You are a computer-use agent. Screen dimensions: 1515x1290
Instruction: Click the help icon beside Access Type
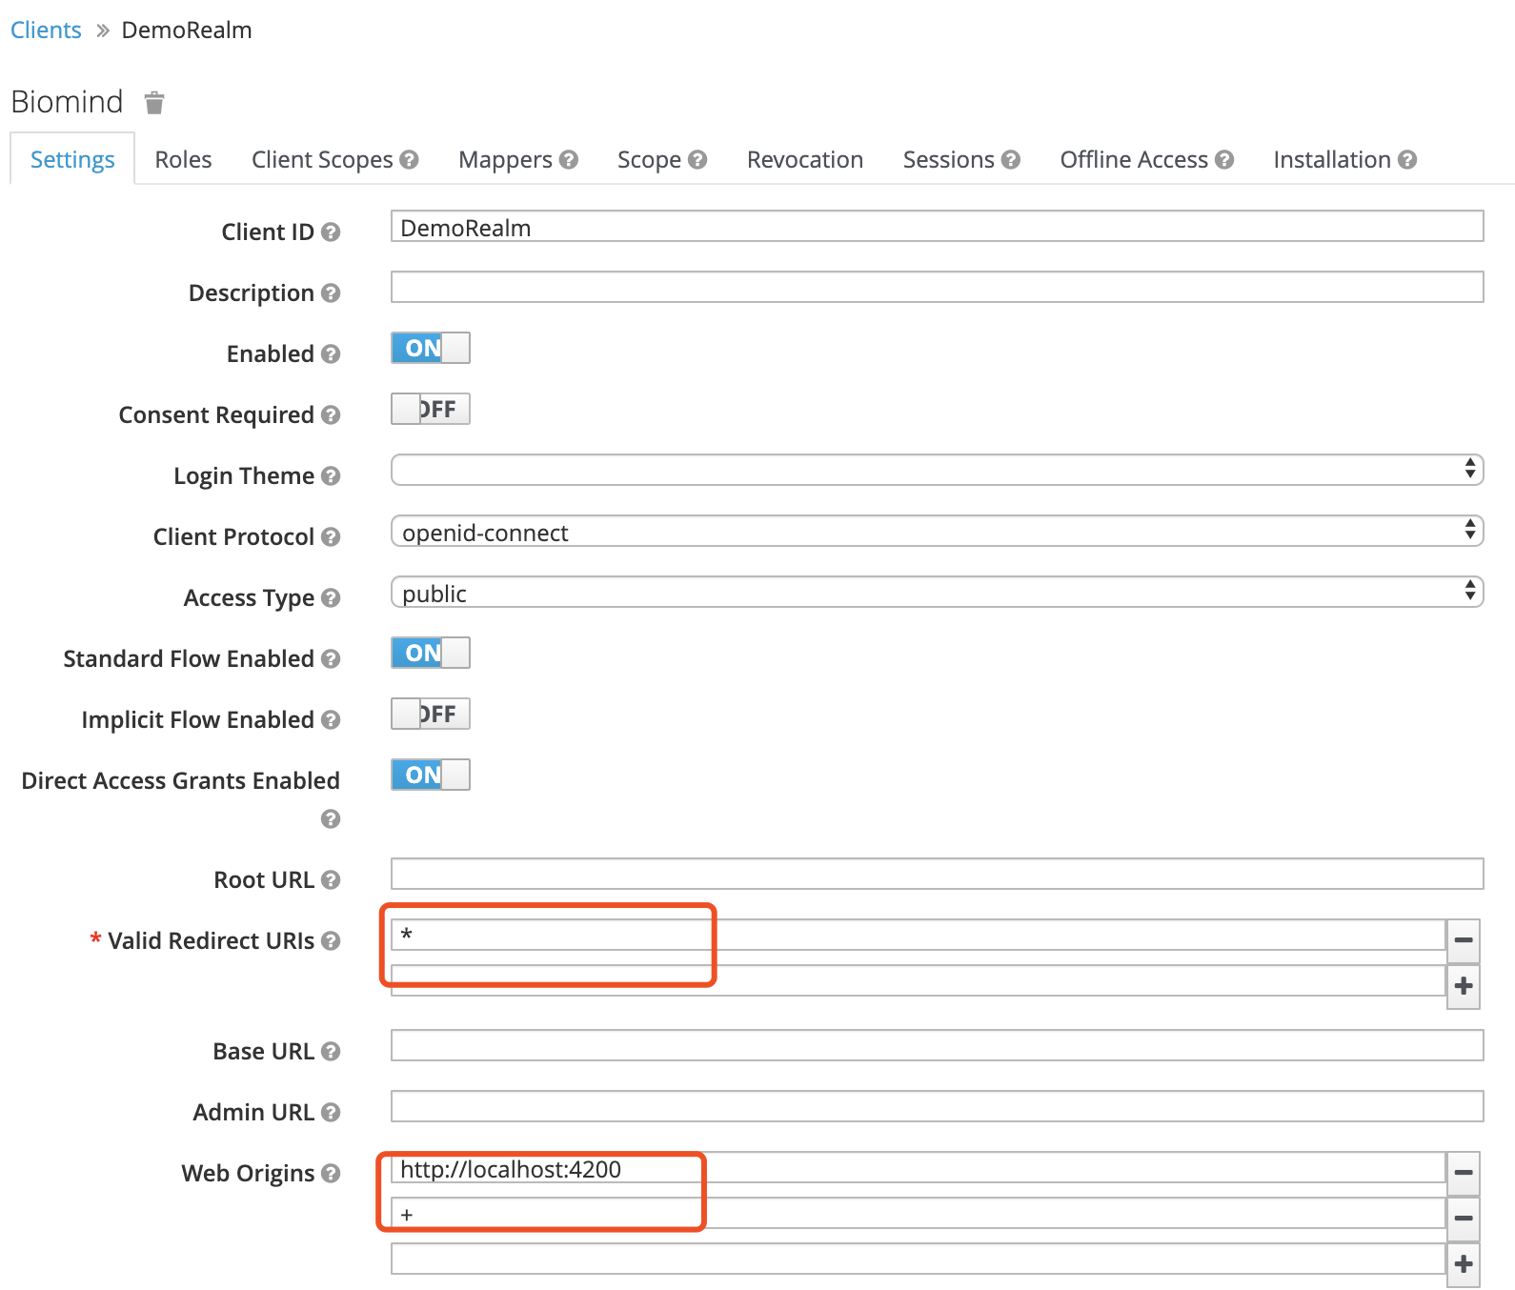331,598
